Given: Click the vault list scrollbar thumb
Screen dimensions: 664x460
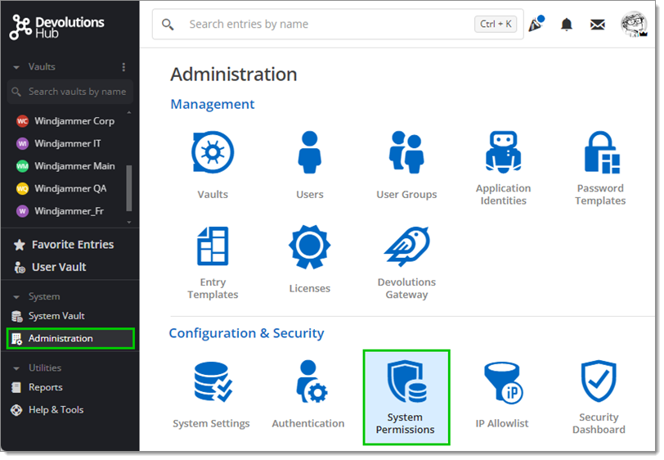Looking at the screenshot, I should coord(128,187).
